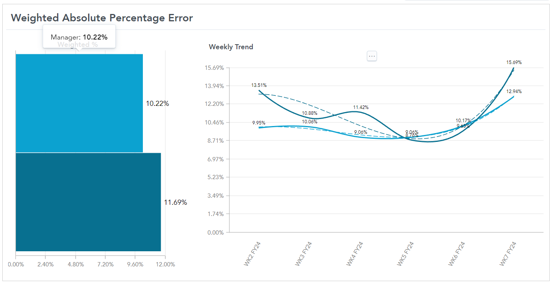Click the 10.06% point on light line
Screen dimensions: 554x285
(x=309, y=126)
